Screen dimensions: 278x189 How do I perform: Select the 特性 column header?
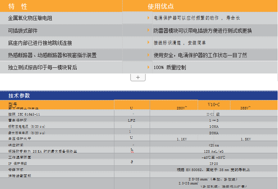pos(18,6)
